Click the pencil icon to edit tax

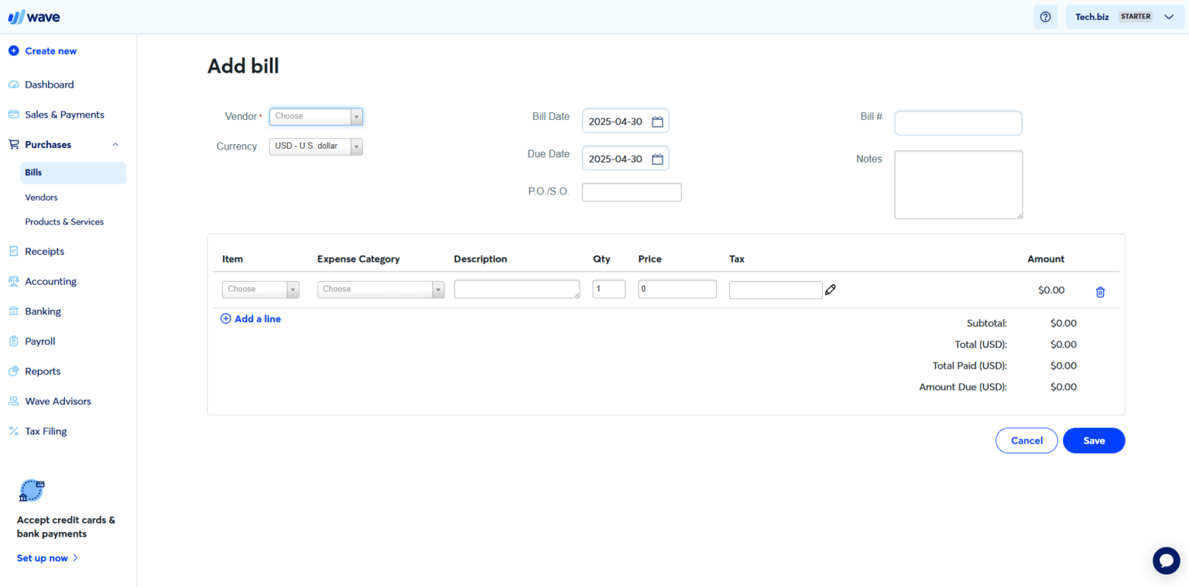pyautogui.click(x=830, y=289)
